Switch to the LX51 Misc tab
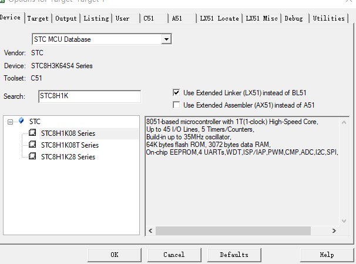 tap(261, 18)
